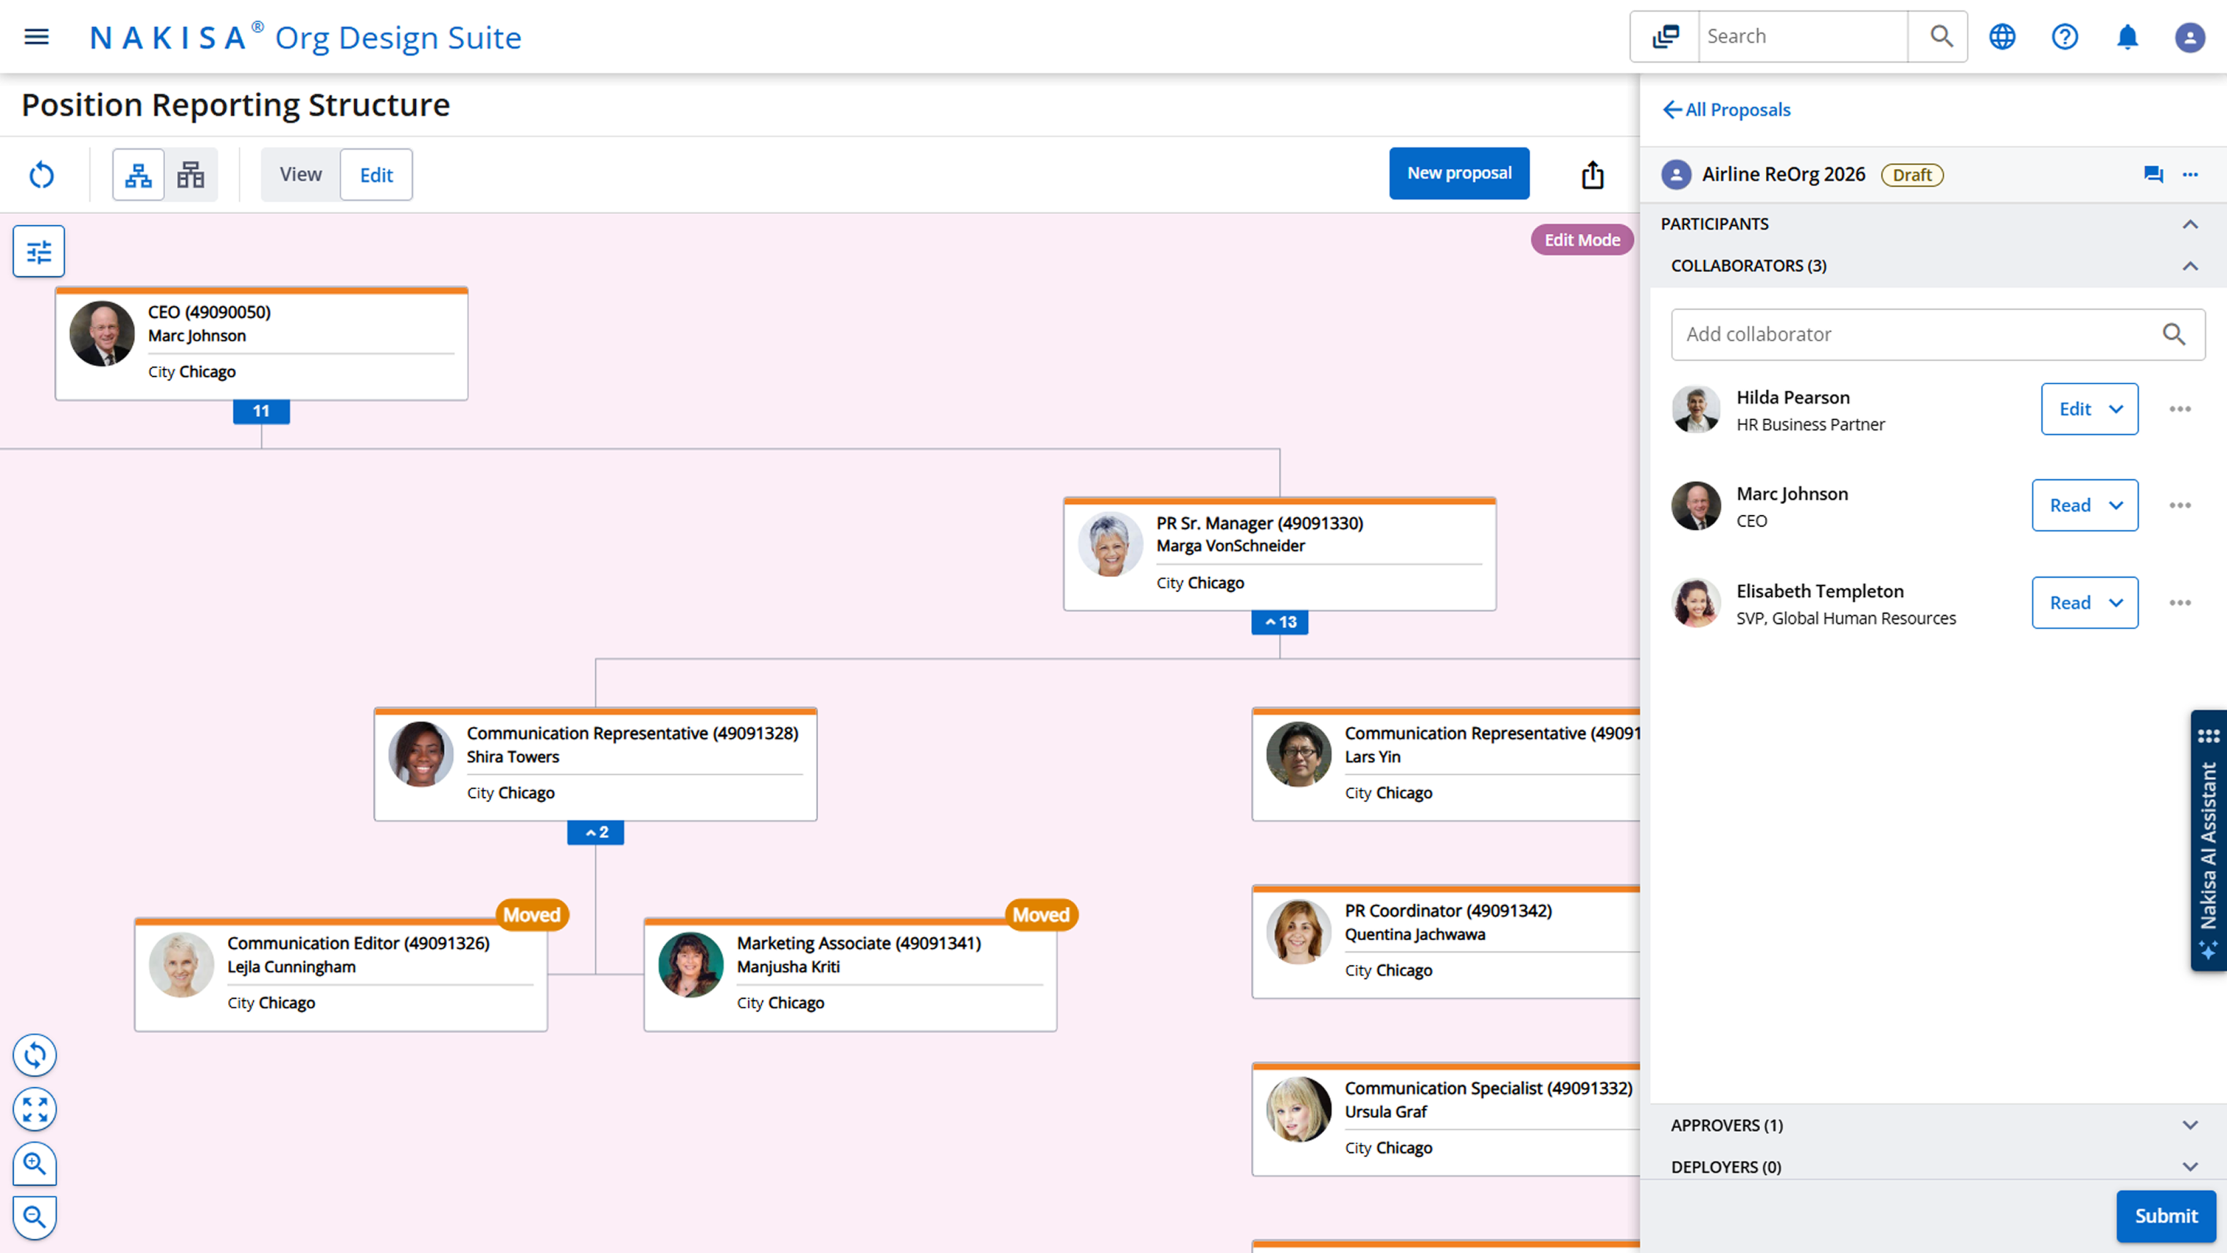The width and height of the screenshot is (2227, 1253).
Task: Click the Moved badge on Marketing Associate
Action: coord(1041,915)
